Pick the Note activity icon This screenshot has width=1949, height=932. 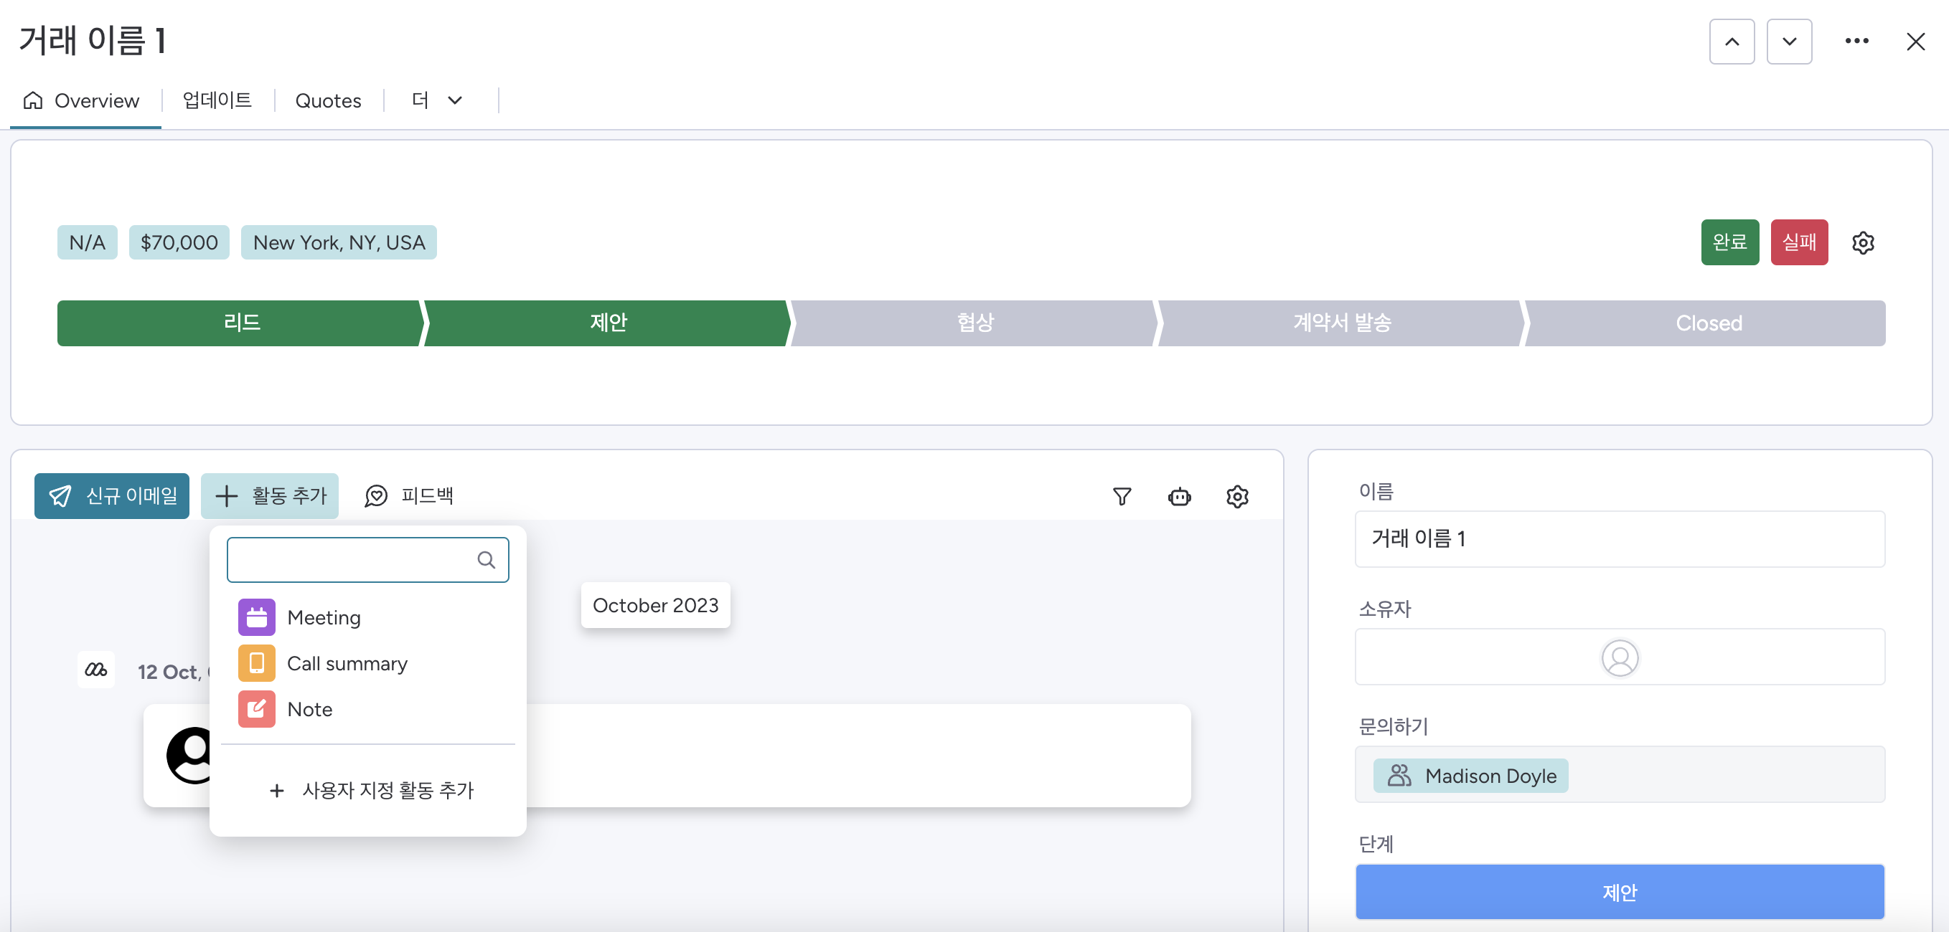coord(256,708)
